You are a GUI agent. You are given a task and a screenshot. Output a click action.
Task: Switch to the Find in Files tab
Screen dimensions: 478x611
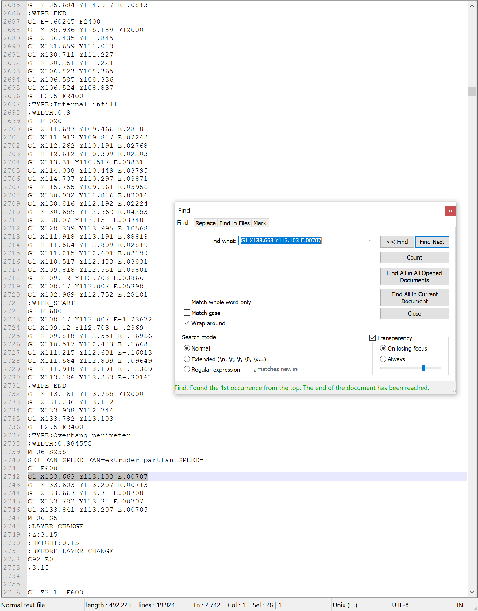pos(234,223)
